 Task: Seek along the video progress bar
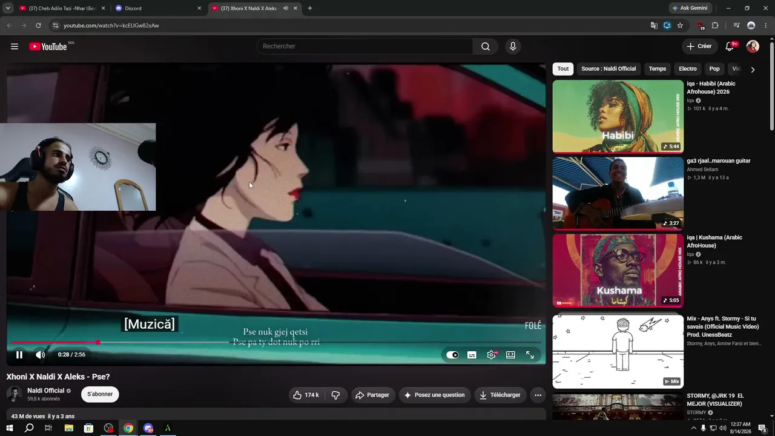(x=276, y=343)
